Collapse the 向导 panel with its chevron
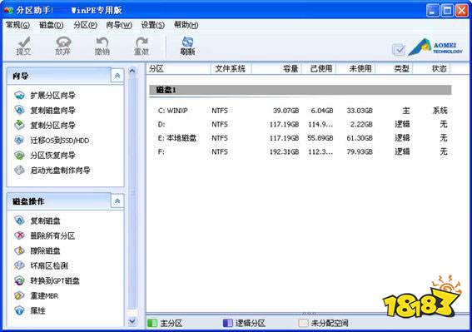The height and width of the screenshot is (332, 472). (117, 76)
